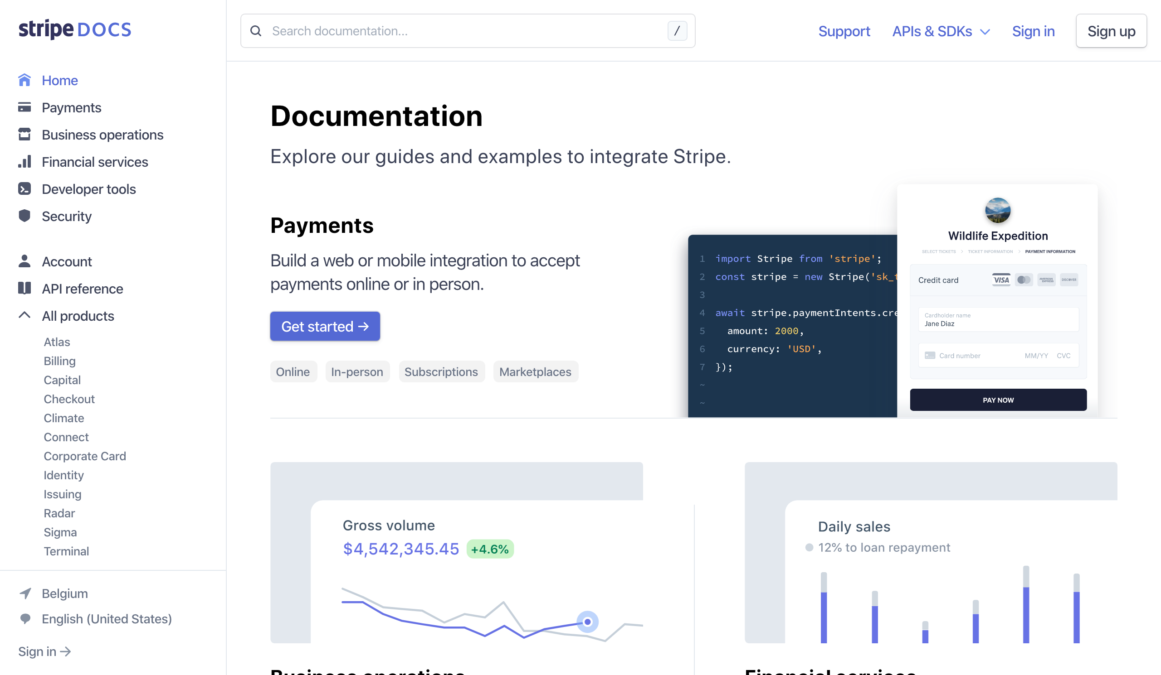Select the Online payments tag

pos(293,372)
